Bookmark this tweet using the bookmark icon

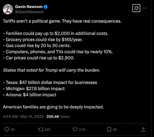pos(109,129)
